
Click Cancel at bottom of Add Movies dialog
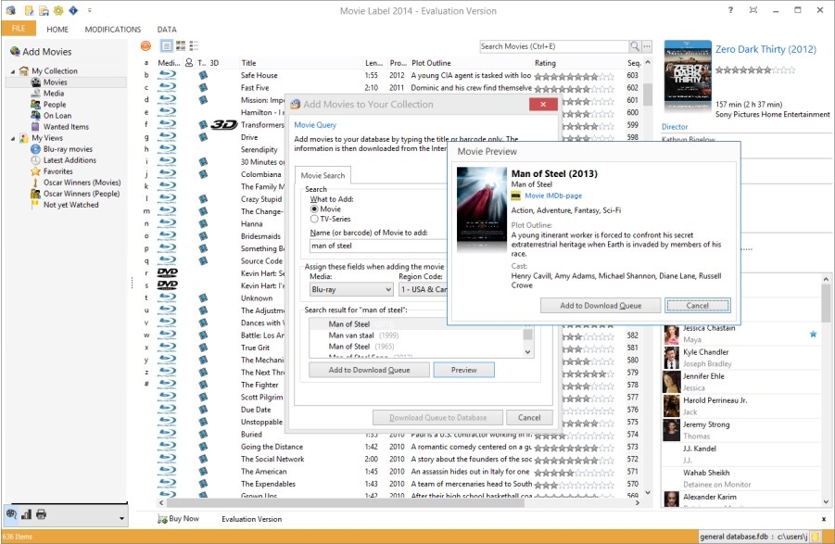click(529, 418)
